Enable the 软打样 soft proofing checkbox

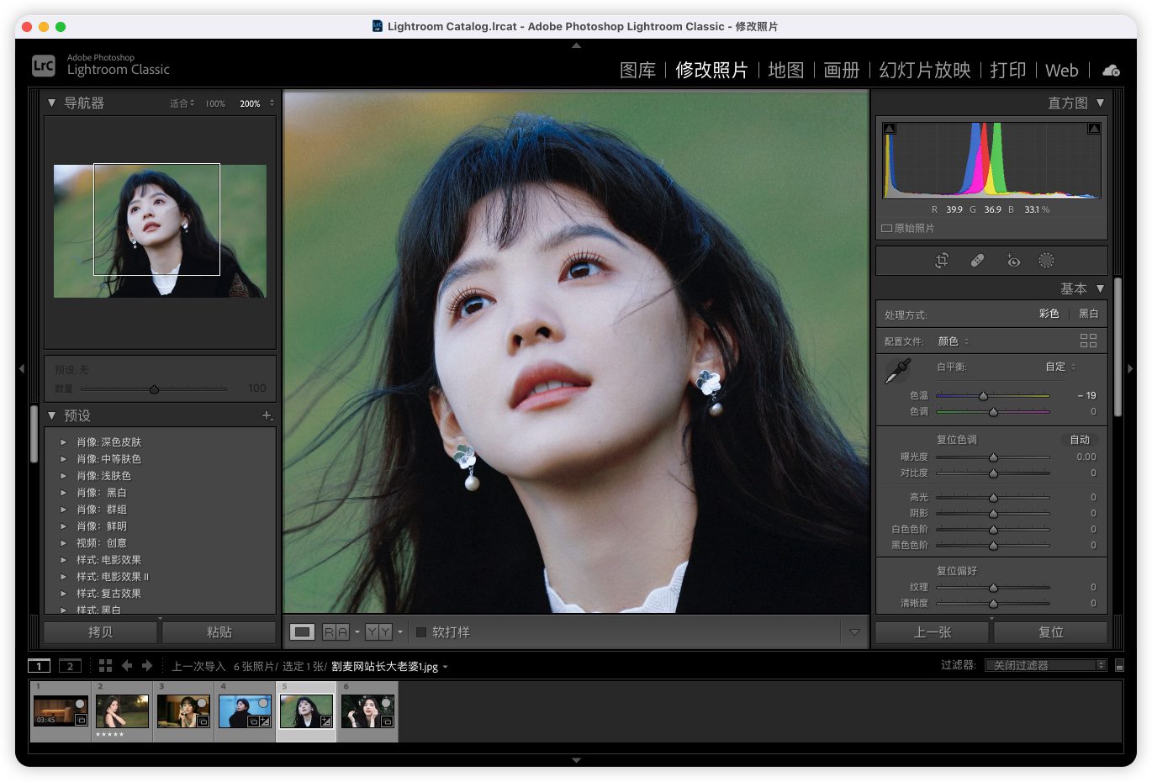tap(421, 632)
